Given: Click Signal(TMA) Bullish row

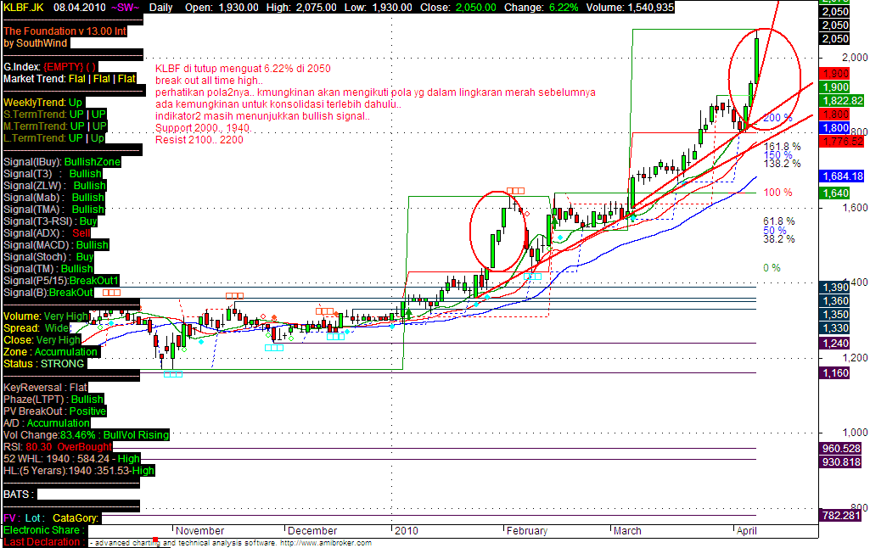Looking at the screenshot, I should point(53,210).
